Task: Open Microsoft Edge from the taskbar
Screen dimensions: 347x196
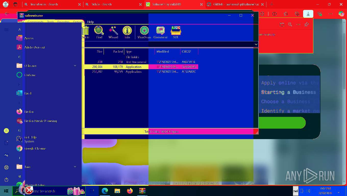Action: point(105,191)
